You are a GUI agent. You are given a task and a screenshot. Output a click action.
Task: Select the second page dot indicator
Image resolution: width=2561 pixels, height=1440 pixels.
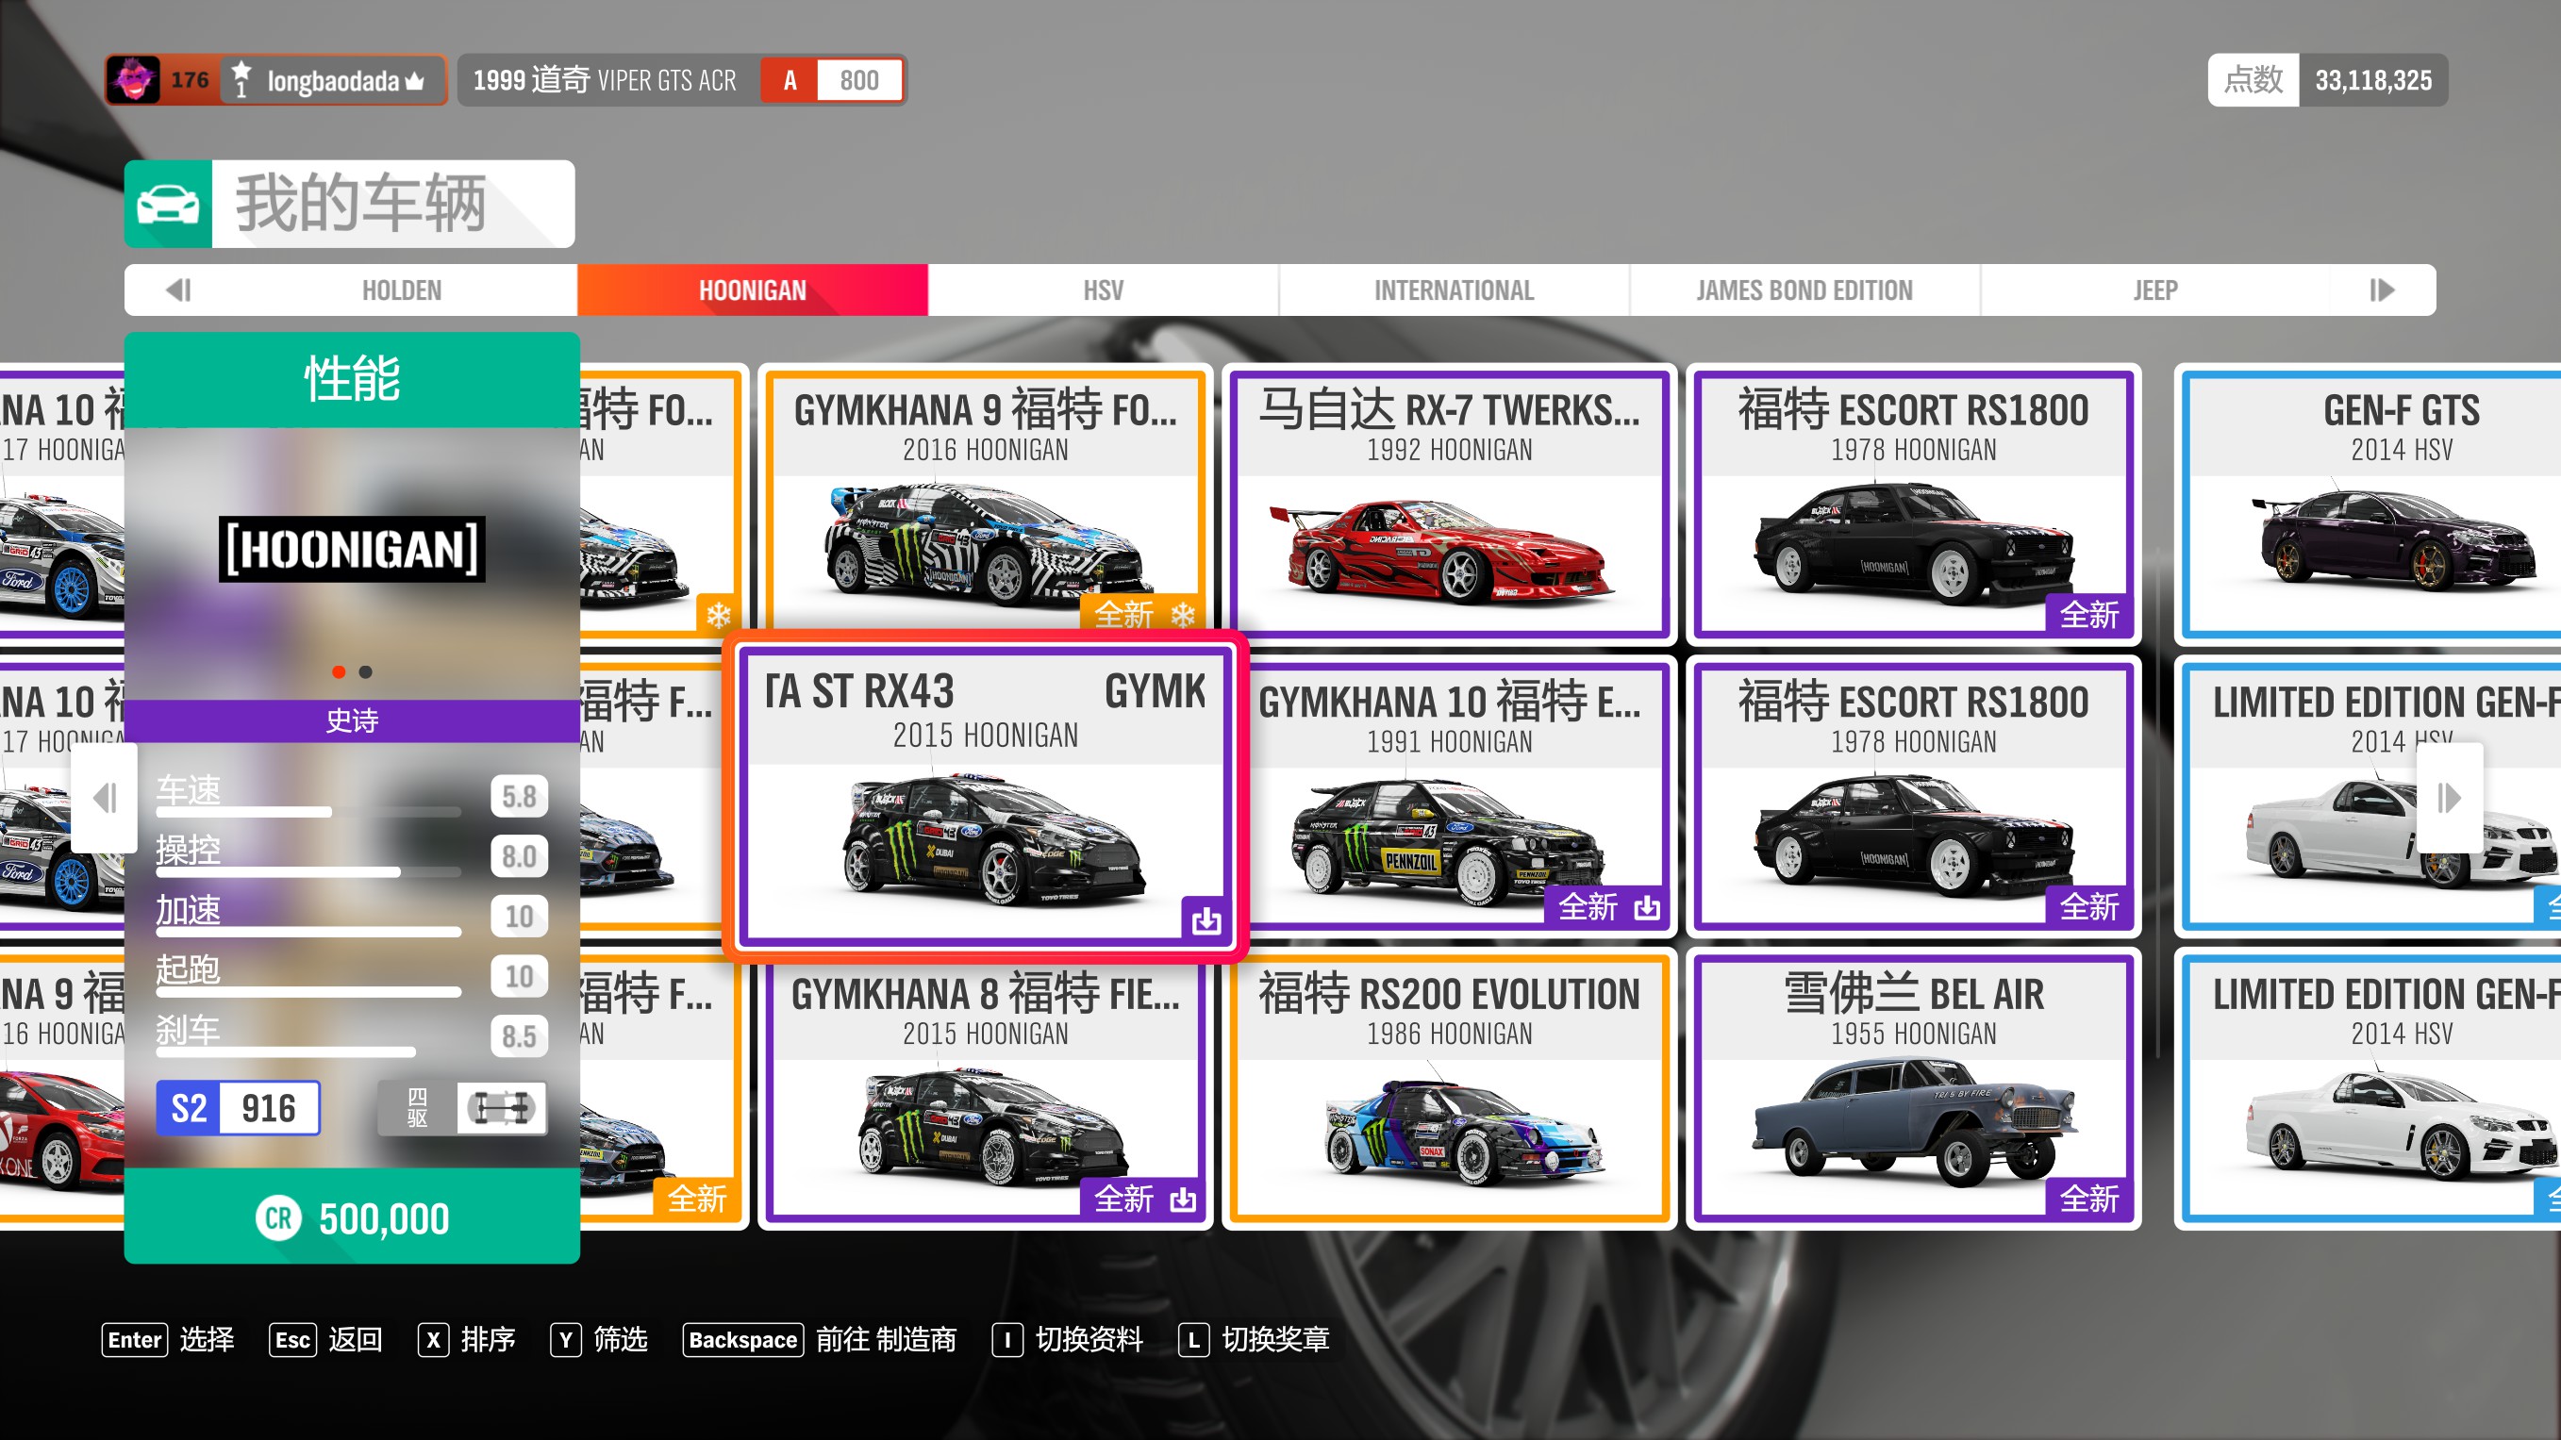[366, 672]
